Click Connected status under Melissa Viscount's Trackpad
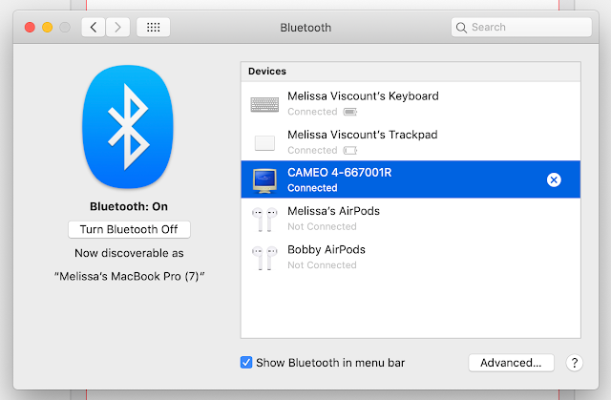 [x=312, y=150]
